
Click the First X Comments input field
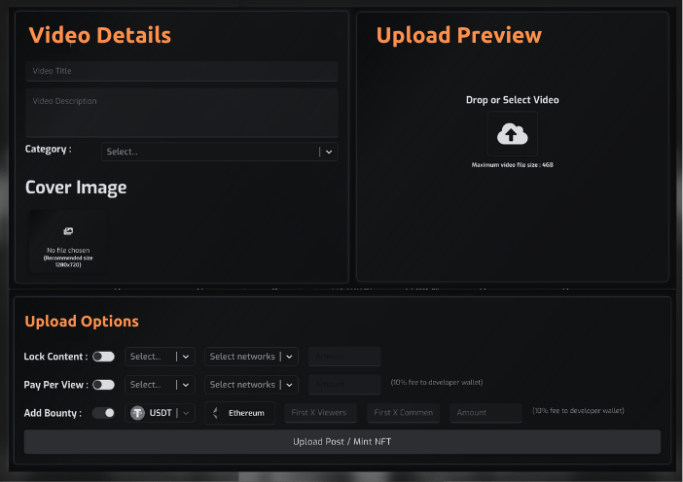click(x=404, y=413)
